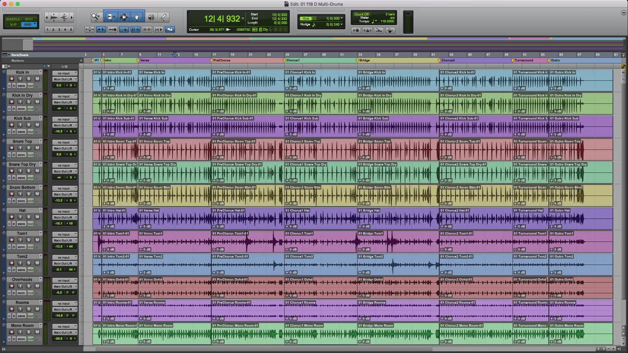The image size is (628, 353).
Task: Record-enable the Kick In track
Action: [11, 79]
